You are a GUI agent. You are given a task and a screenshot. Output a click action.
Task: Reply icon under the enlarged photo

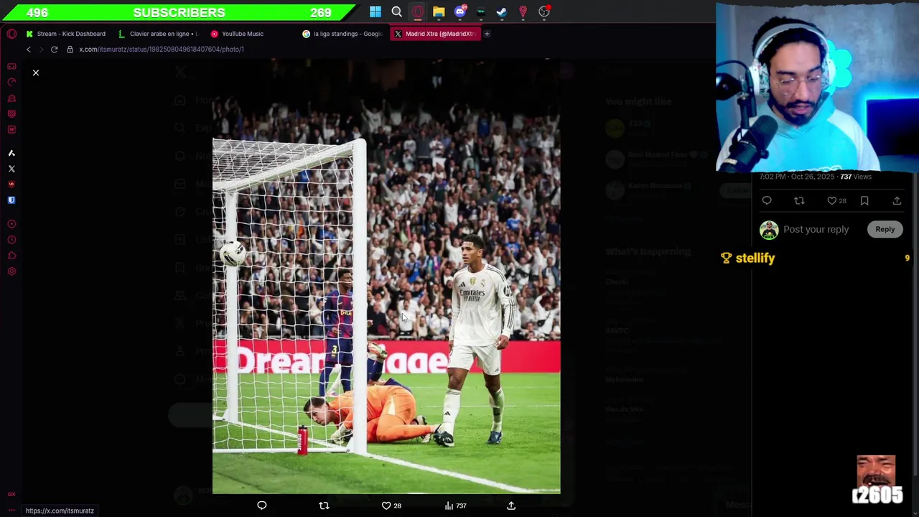[x=262, y=506]
